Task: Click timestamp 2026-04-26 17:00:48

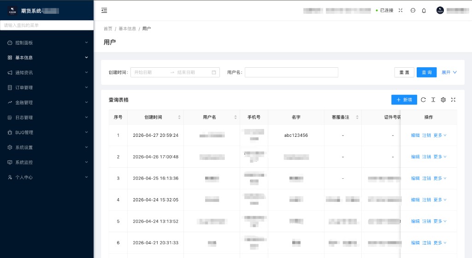Action: coord(156,157)
